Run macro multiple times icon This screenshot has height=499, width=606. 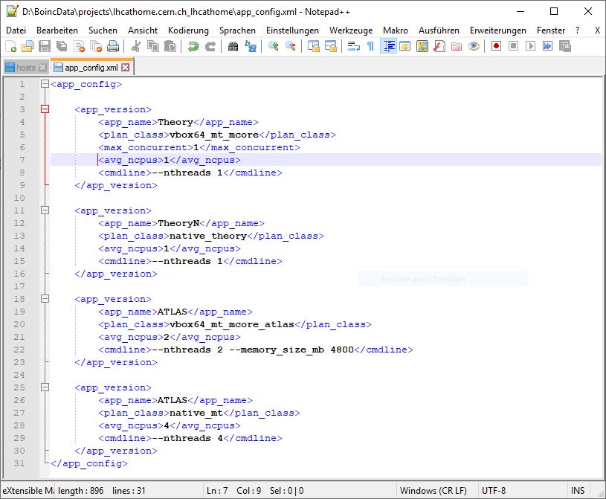pos(547,46)
